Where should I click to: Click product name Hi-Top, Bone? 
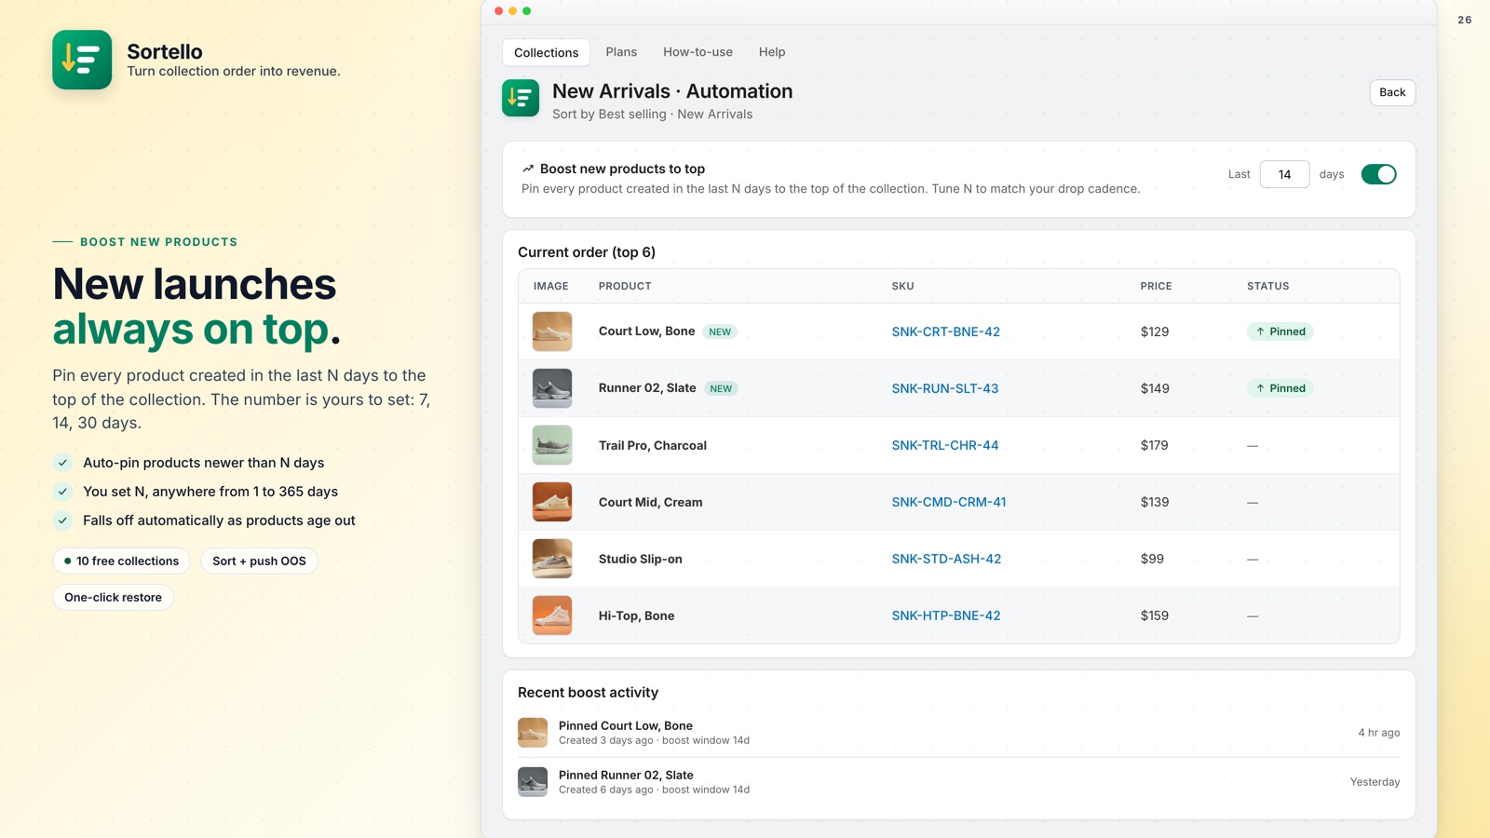636,615
